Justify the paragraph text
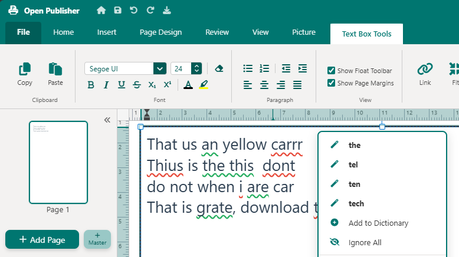 coord(297,85)
